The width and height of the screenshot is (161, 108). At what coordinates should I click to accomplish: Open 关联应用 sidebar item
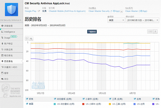click(x=11, y=49)
